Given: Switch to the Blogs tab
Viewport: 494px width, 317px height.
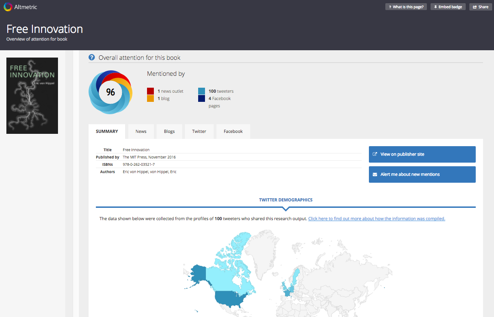Looking at the screenshot, I should (x=169, y=132).
